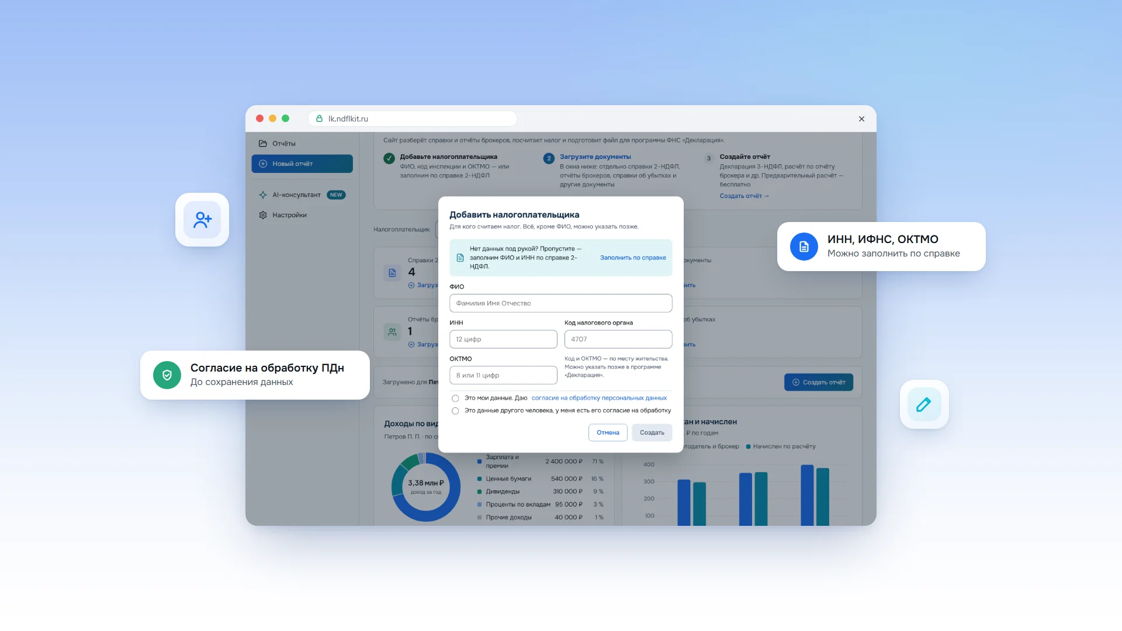Follow the Создать отчёт → link in step 3
This screenshot has height=631, width=1122.
coord(744,196)
